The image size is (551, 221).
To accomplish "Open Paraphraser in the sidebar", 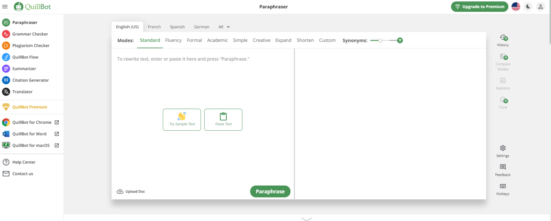I will tap(25, 22).
